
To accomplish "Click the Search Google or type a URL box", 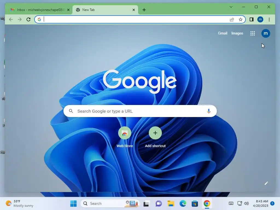I will click(140, 111).
